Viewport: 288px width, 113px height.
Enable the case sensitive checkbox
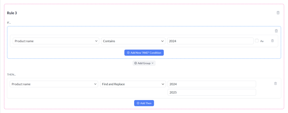coord(256,41)
